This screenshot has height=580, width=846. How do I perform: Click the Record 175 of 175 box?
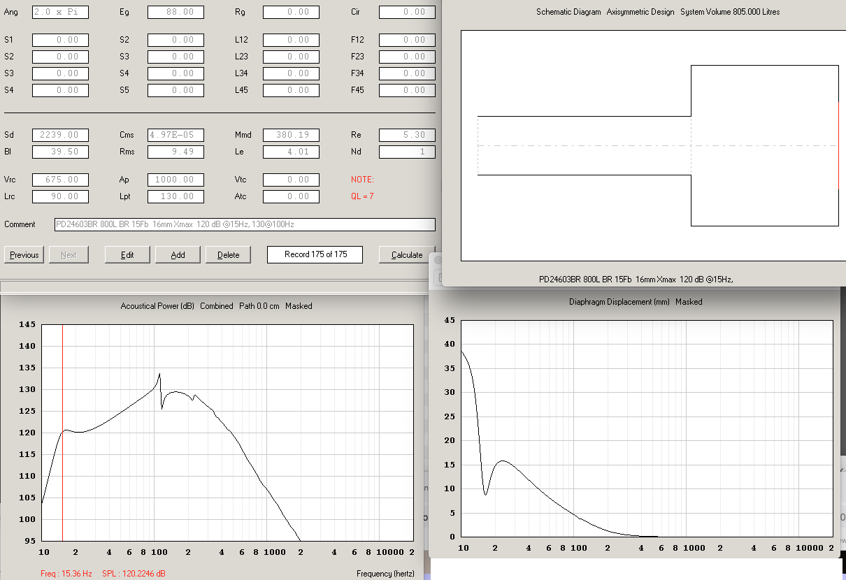315,254
